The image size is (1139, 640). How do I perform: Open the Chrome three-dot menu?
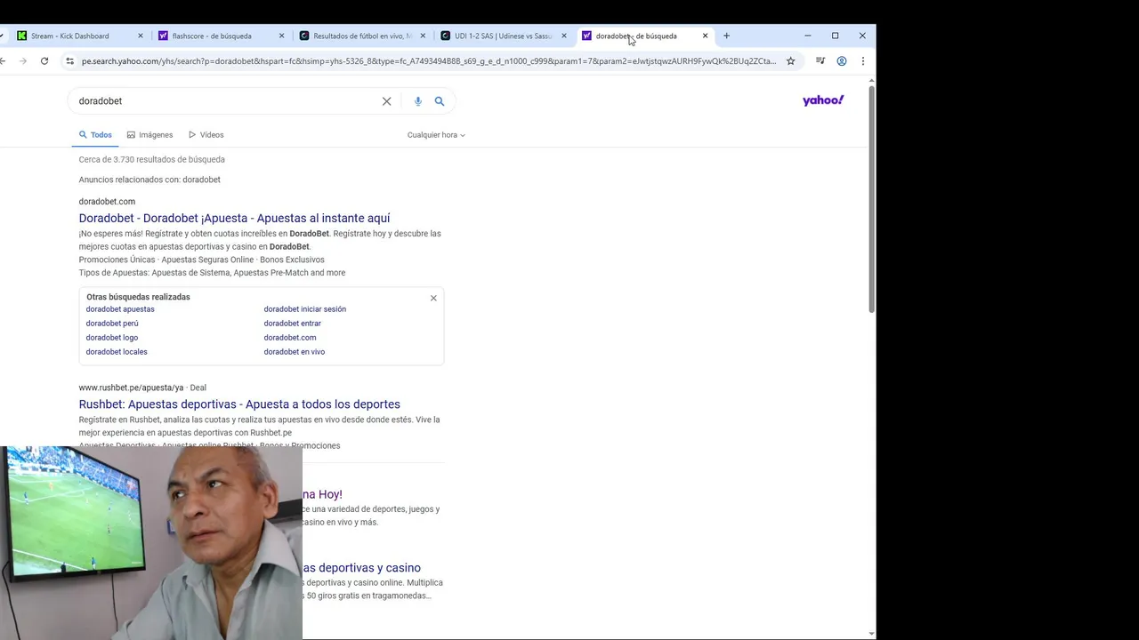coord(862,61)
